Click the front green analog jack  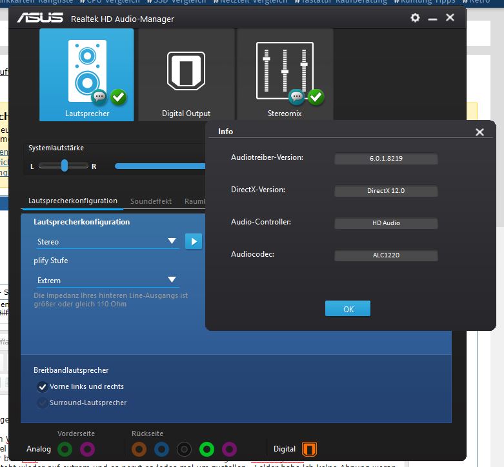click(x=65, y=449)
